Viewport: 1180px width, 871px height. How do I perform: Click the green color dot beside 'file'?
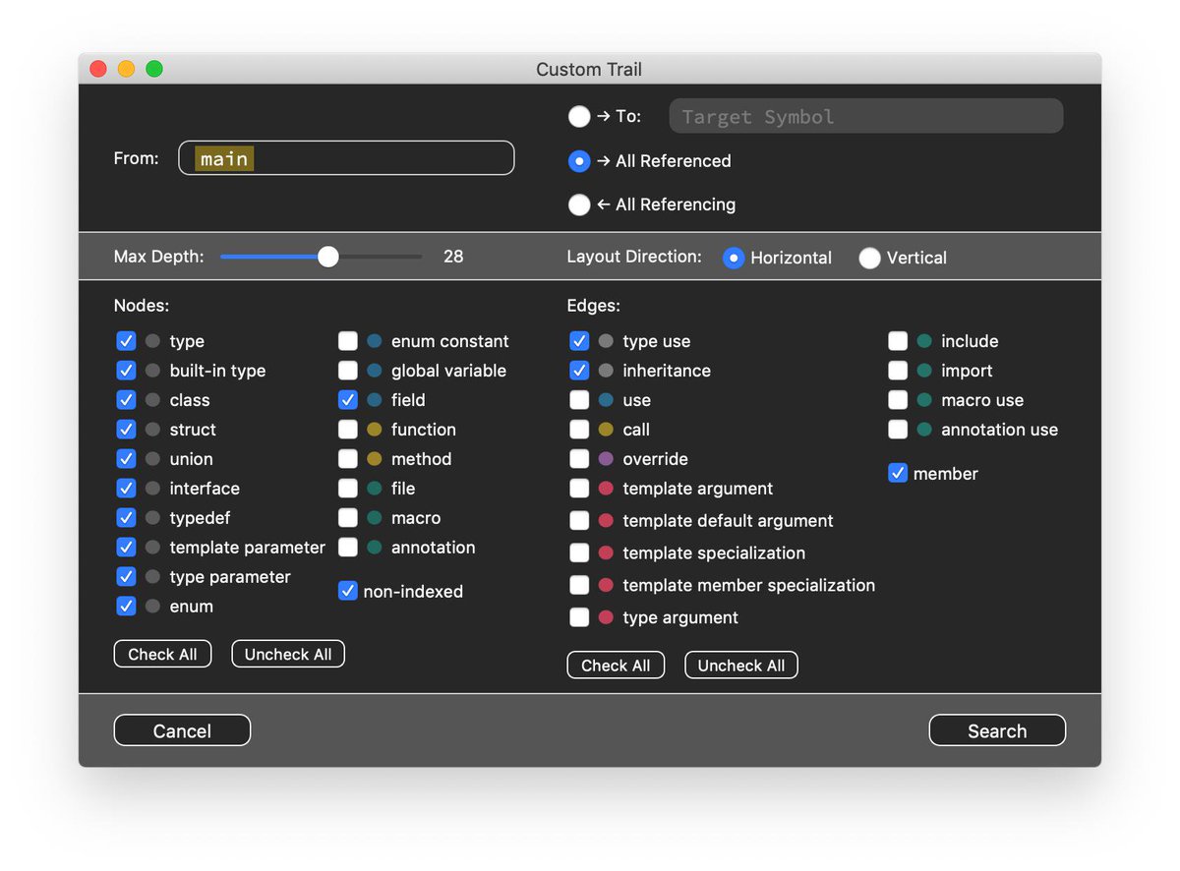click(x=375, y=489)
